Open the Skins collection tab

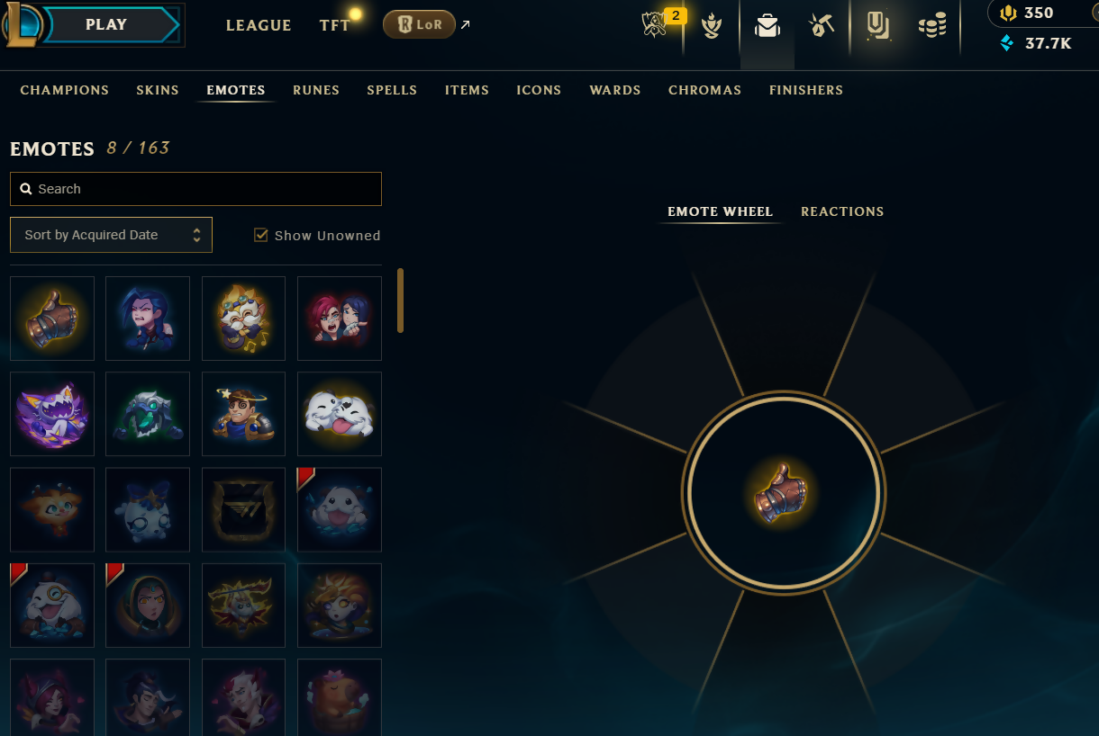coord(158,90)
